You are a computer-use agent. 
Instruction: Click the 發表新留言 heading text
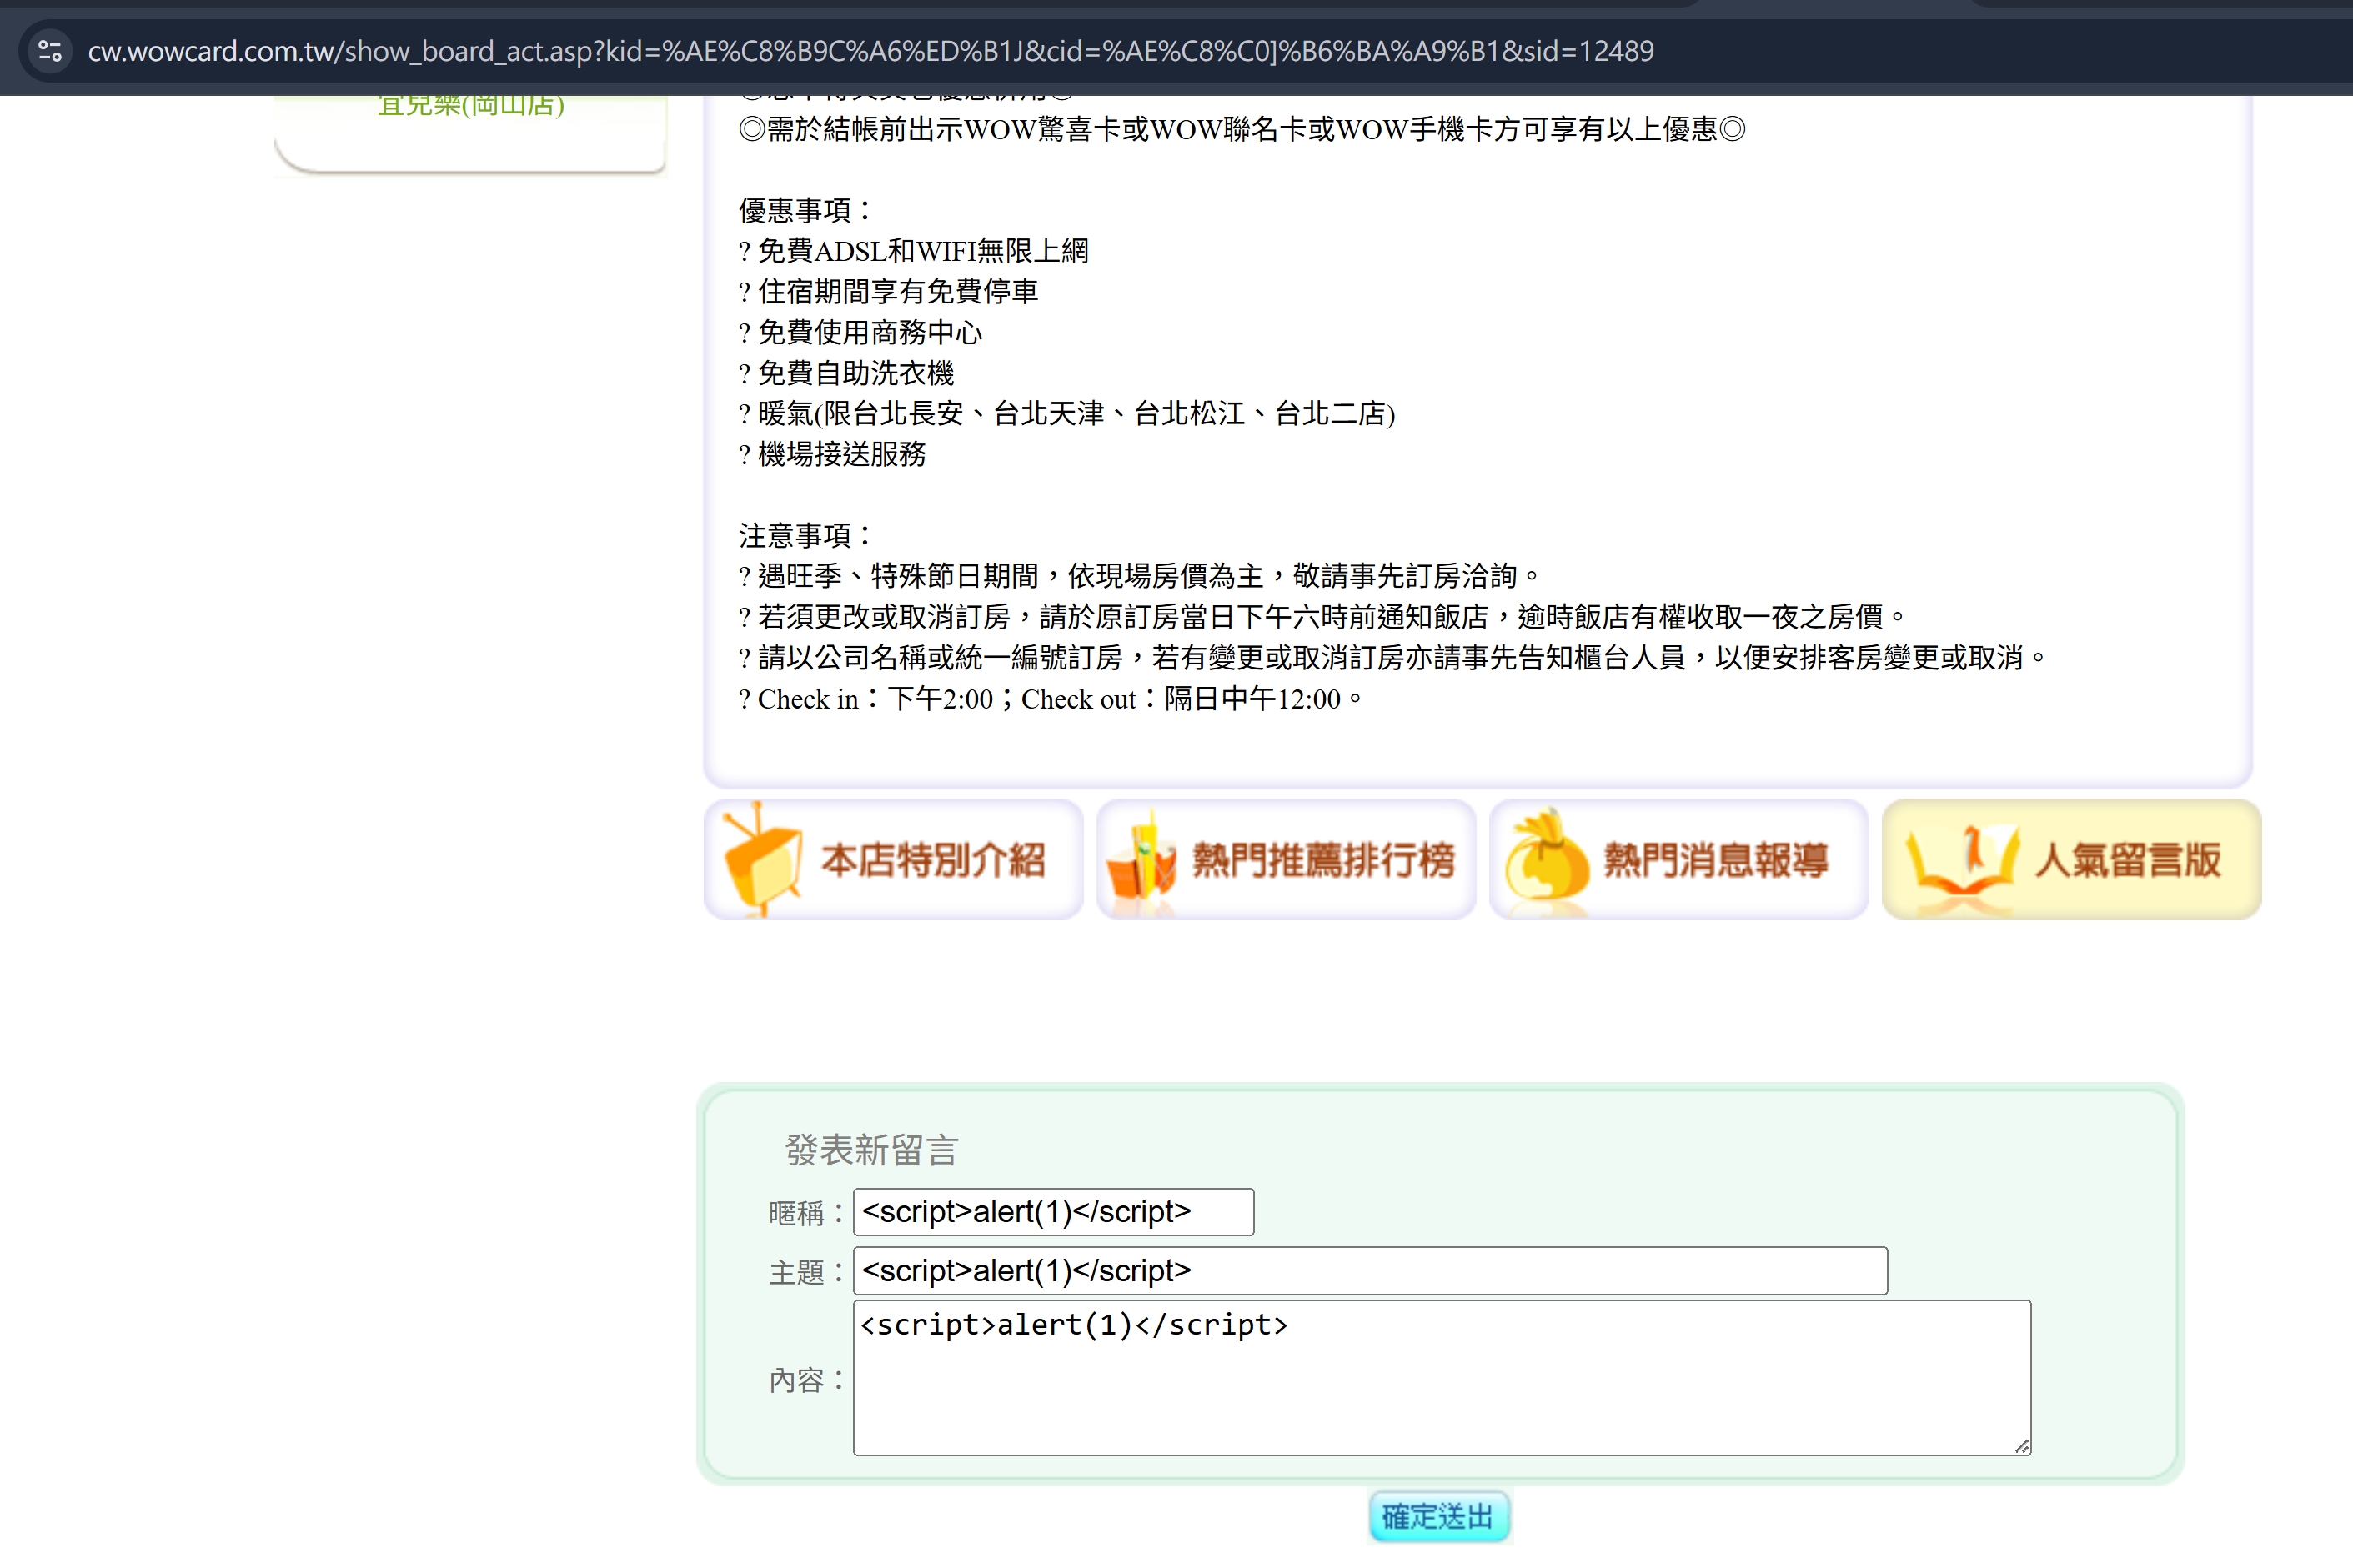tap(871, 1150)
